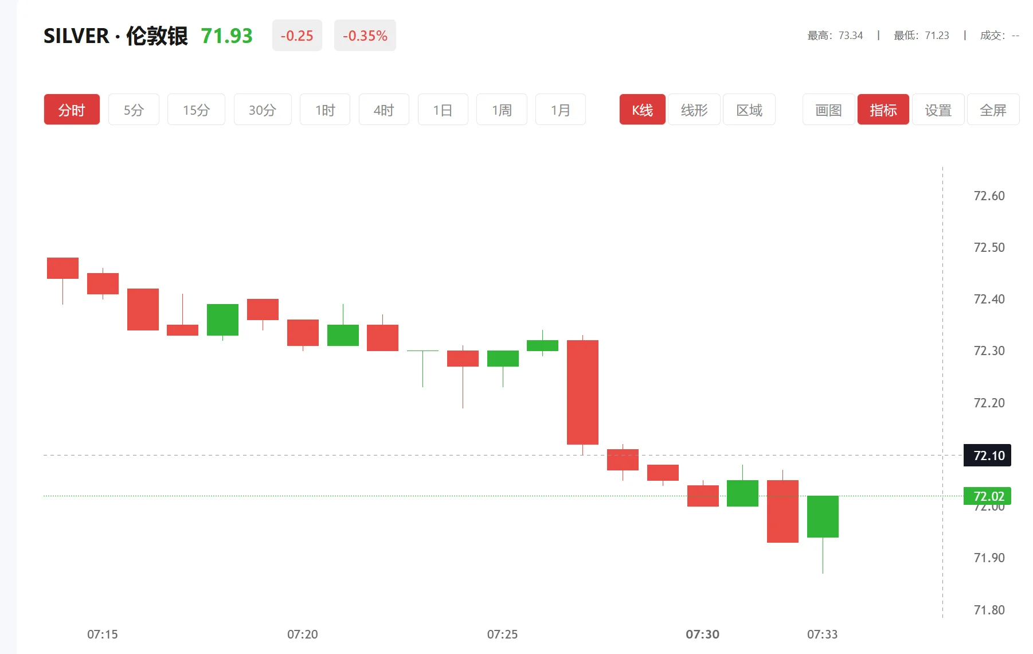Switch chart type to 区域
The width and height of the screenshot is (1033, 654).
pos(749,110)
